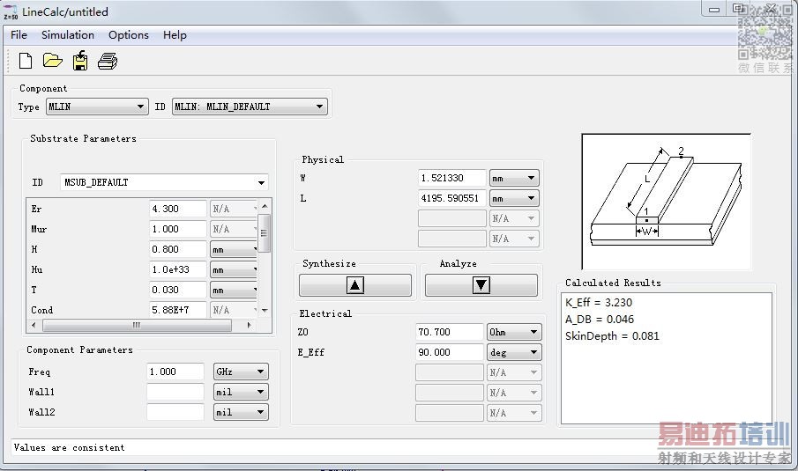Image resolution: width=798 pixels, height=471 pixels.
Task: Open the File menu
Action: coord(19,35)
